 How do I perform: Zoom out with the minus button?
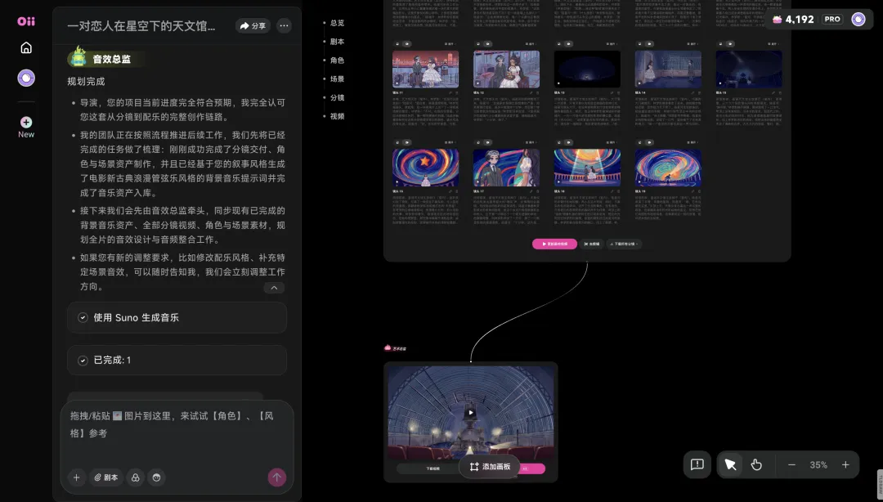[791, 465]
